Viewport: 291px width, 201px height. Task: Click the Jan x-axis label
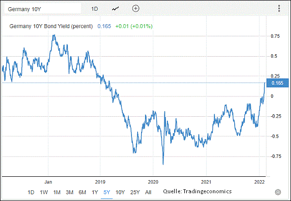(48, 182)
